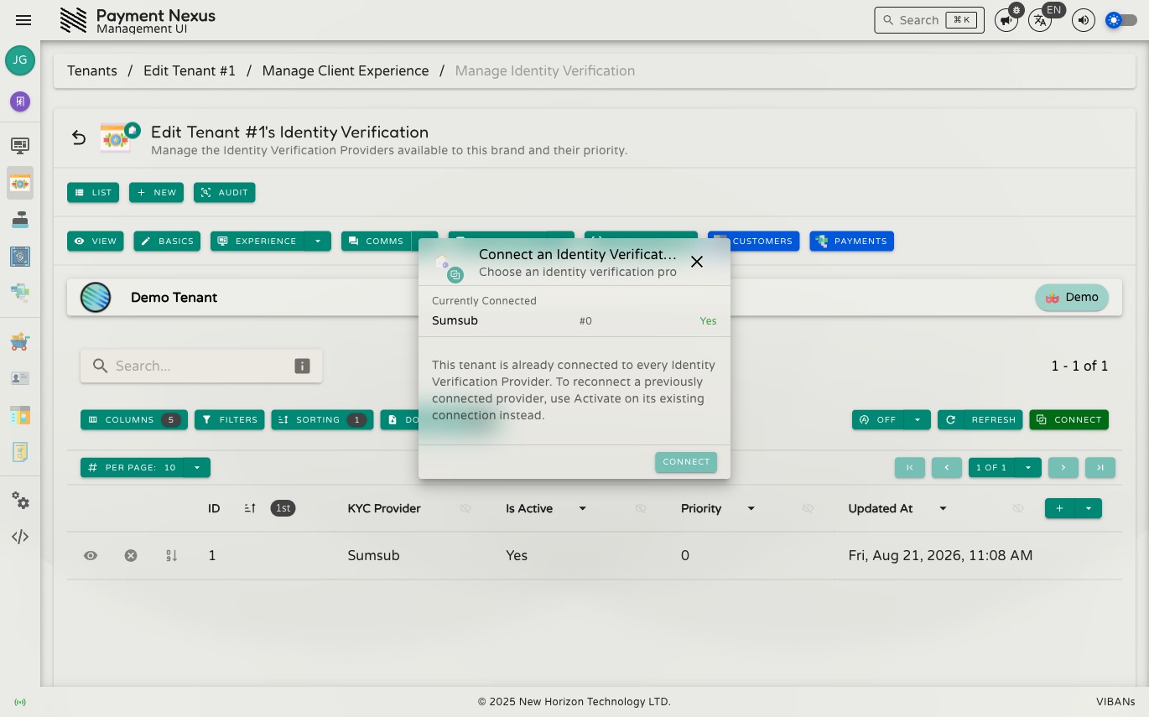Open the hamburger navigation menu
This screenshot has width=1149, height=717.
tap(23, 20)
